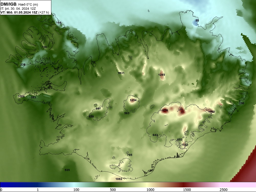Click the 393 value label
Viewport: 256px width, 192px height.
33,97
